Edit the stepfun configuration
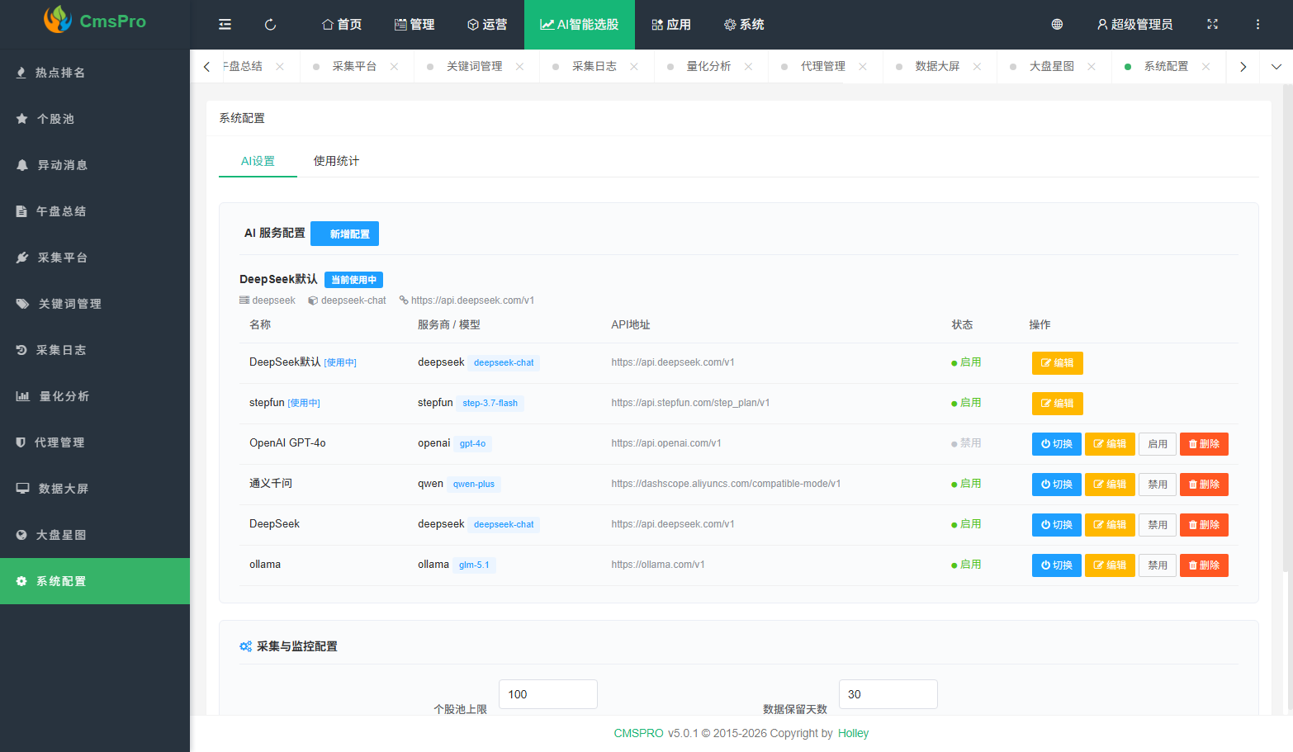The width and height of the screenshot is (1293, 752). (1057, 404)
